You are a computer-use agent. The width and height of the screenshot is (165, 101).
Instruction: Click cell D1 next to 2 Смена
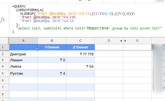tap(109, 47)
